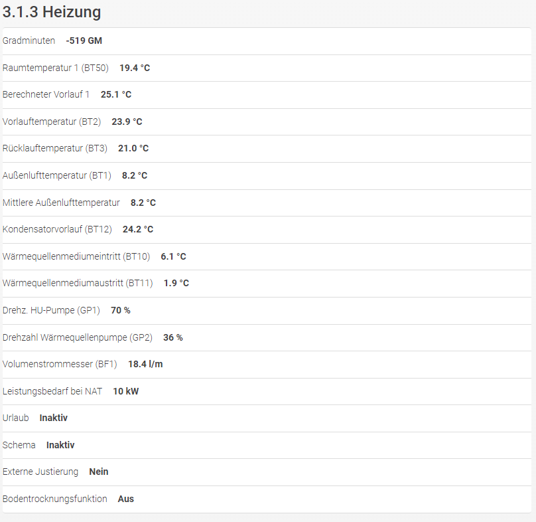
Task: Click the '36 %' value
Action: (173, 337)
